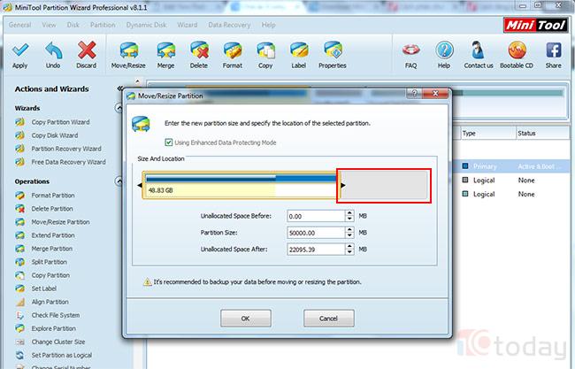Launch Copy Disk Wizard
Viewport: 575px width, 369px height.
[x=55, y=135]
